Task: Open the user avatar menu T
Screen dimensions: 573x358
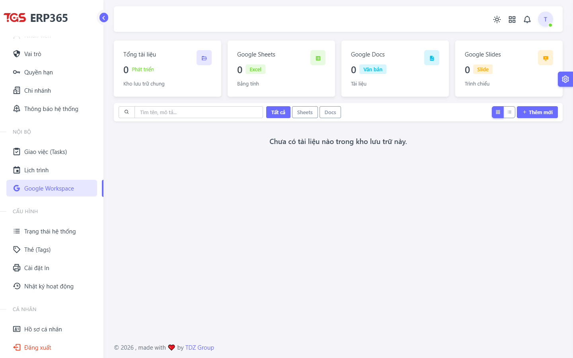Action: tap(546, 19)
